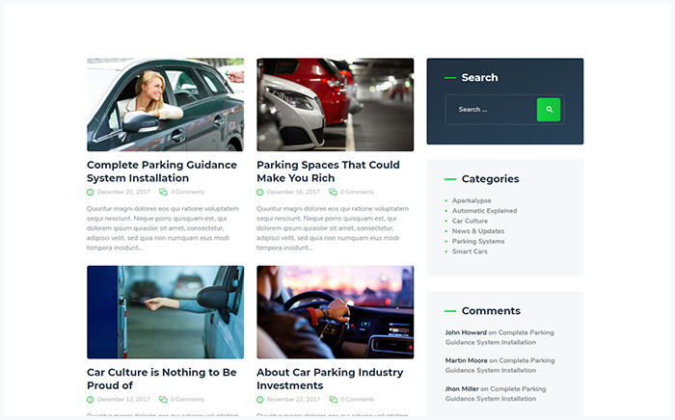Click thumbnail of driver holding steering wheel
The image size is (675, 420).
tap(336, 312)
